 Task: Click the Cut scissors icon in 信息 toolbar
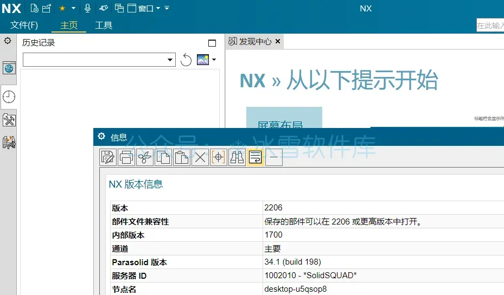click(145, 157)
